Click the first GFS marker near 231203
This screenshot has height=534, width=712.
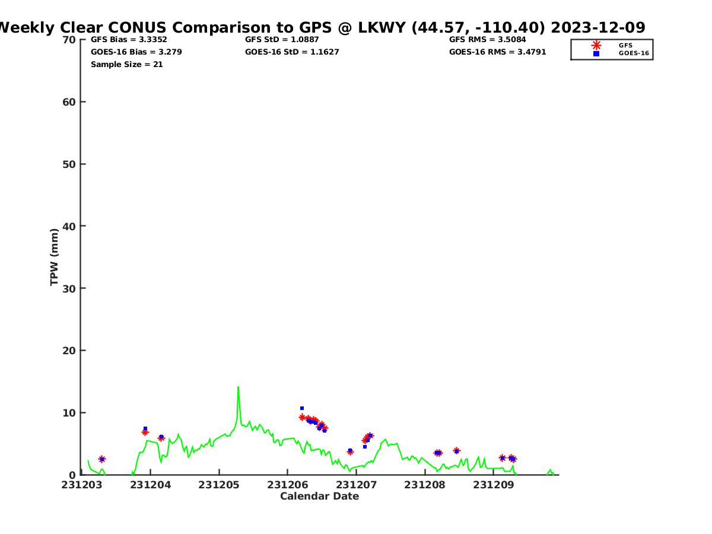coord(102,459)
